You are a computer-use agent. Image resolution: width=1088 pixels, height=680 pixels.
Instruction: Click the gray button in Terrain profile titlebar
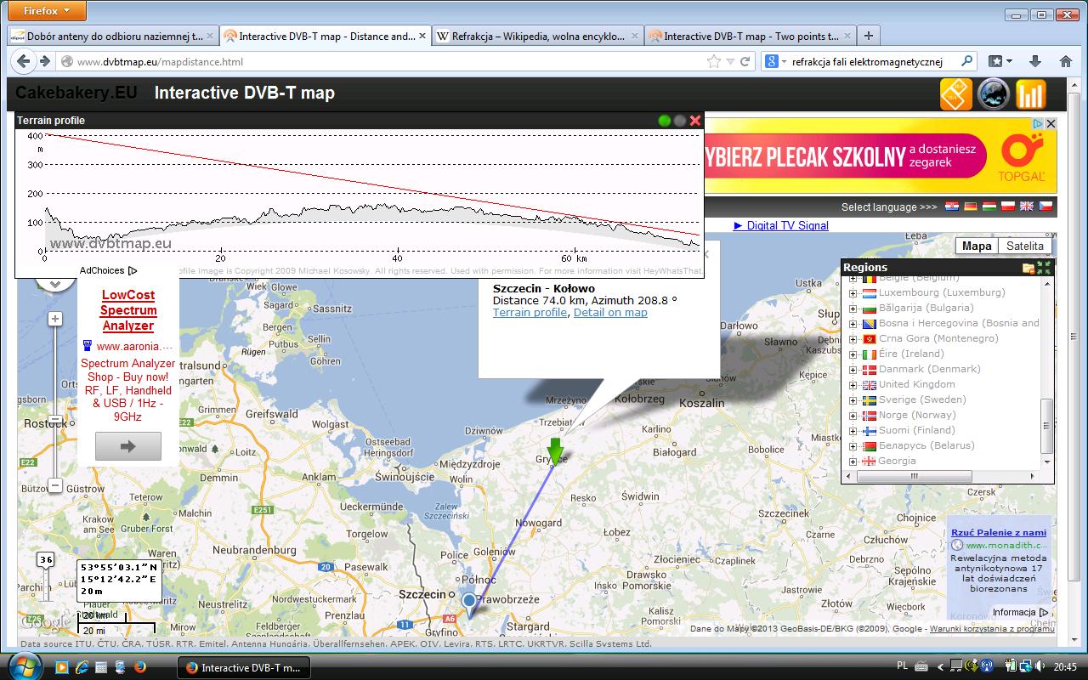(680, 121)
